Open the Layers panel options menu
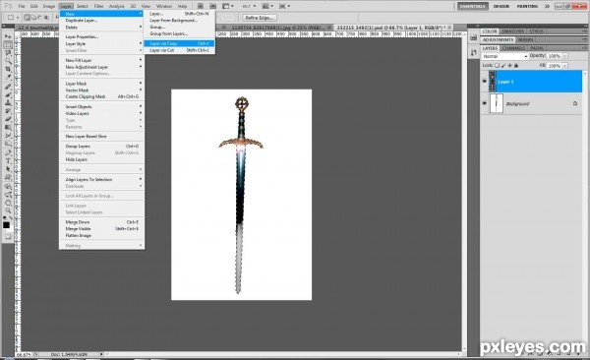This screenshot has width=590, height=360. point(584,48)
